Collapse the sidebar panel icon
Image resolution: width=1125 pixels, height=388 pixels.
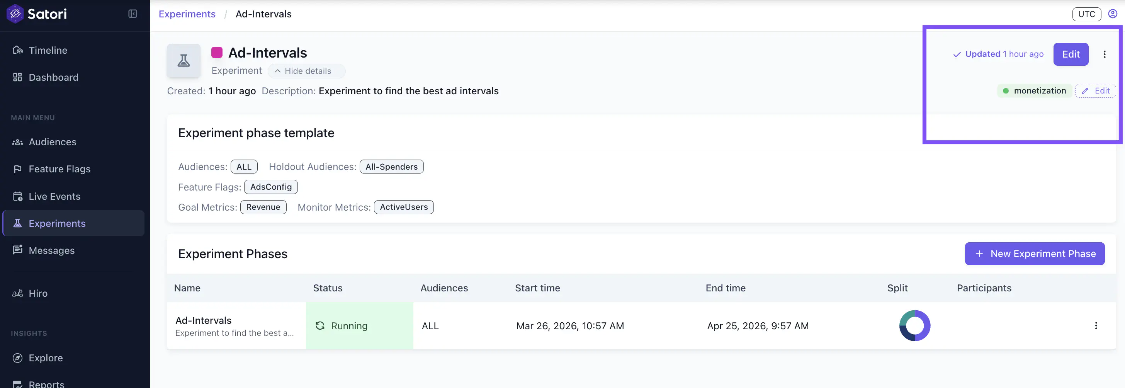(x=133, y=14)
